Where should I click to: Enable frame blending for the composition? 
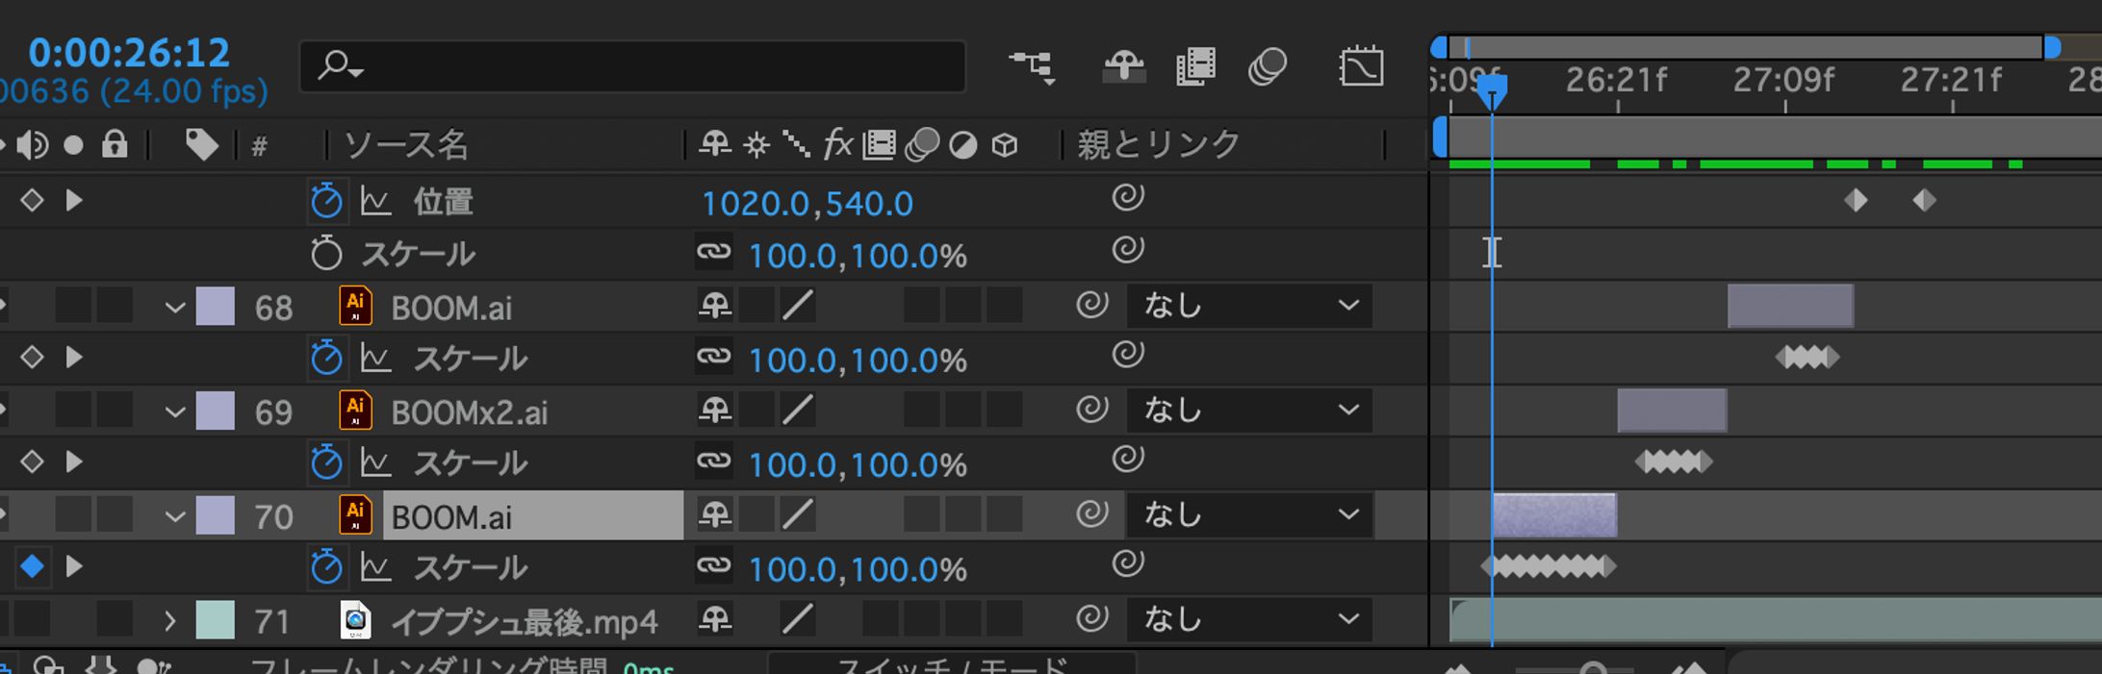coord(1193,66)
